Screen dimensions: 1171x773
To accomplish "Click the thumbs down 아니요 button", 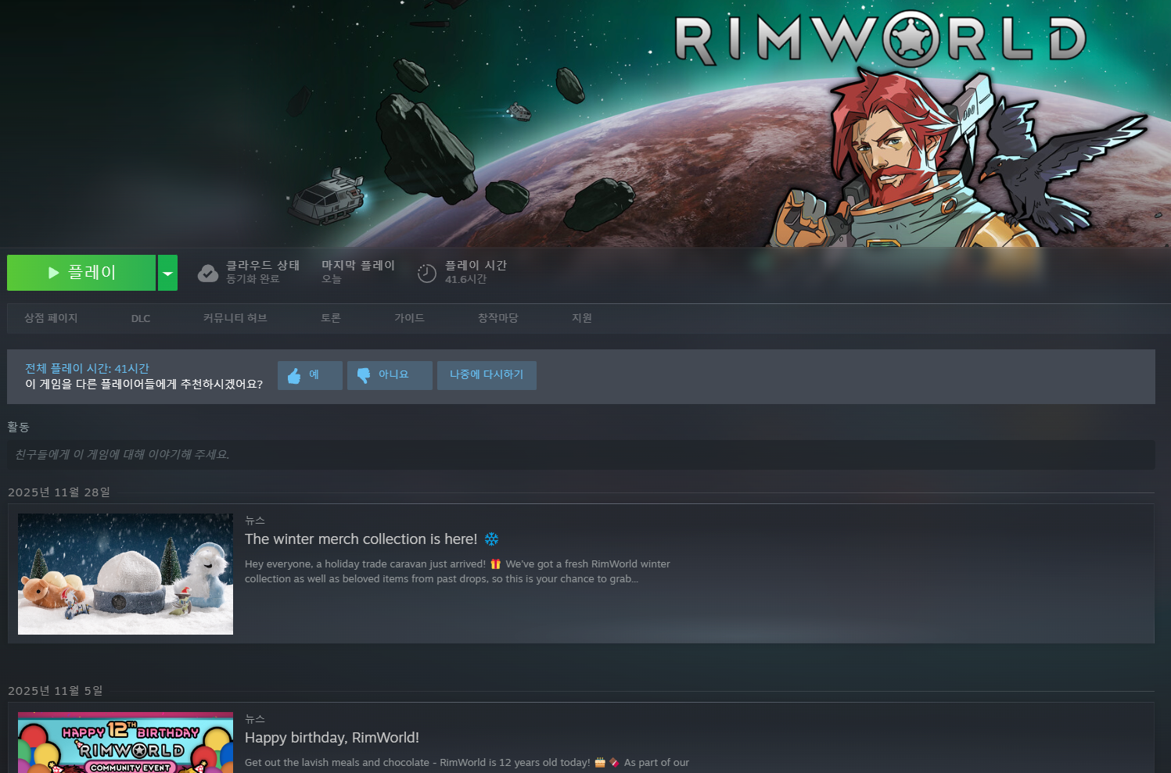I will coord(390,375).
